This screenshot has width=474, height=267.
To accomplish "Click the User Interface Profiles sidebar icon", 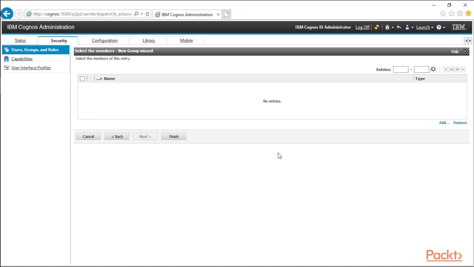I will 6,68.
